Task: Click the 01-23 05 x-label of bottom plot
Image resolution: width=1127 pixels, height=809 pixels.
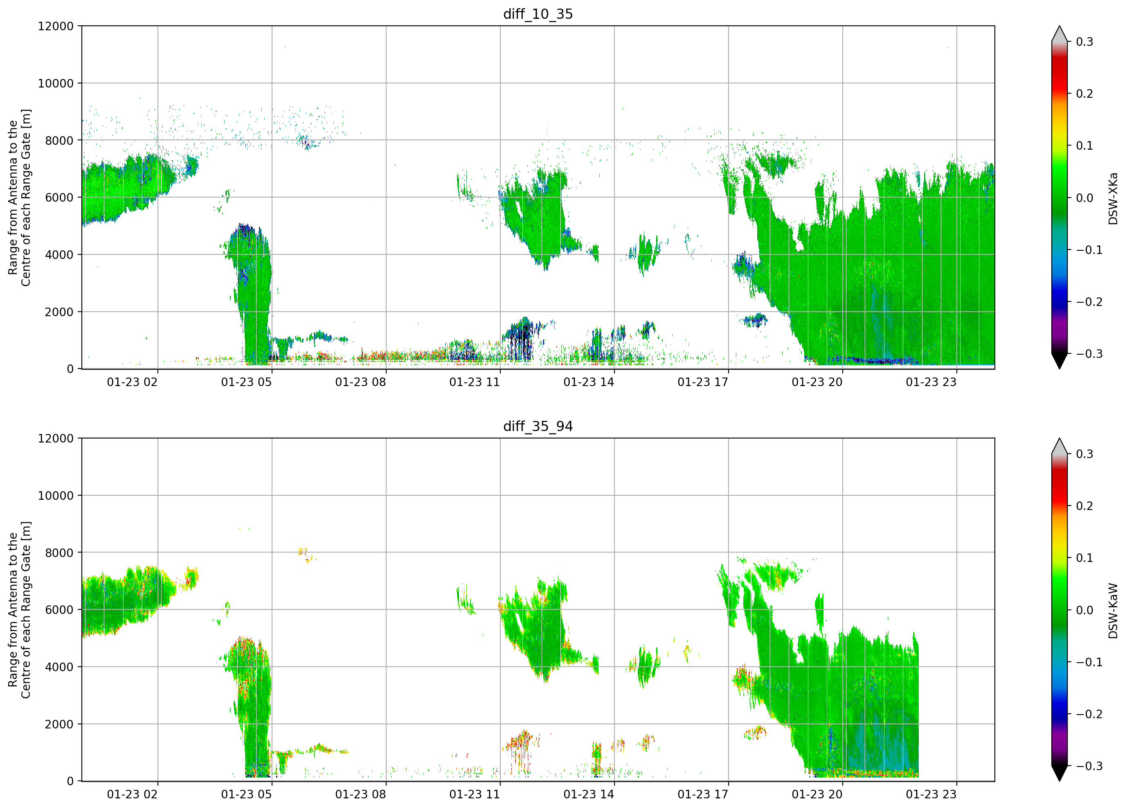Action: pyautogui.click(x=247, y=795)
